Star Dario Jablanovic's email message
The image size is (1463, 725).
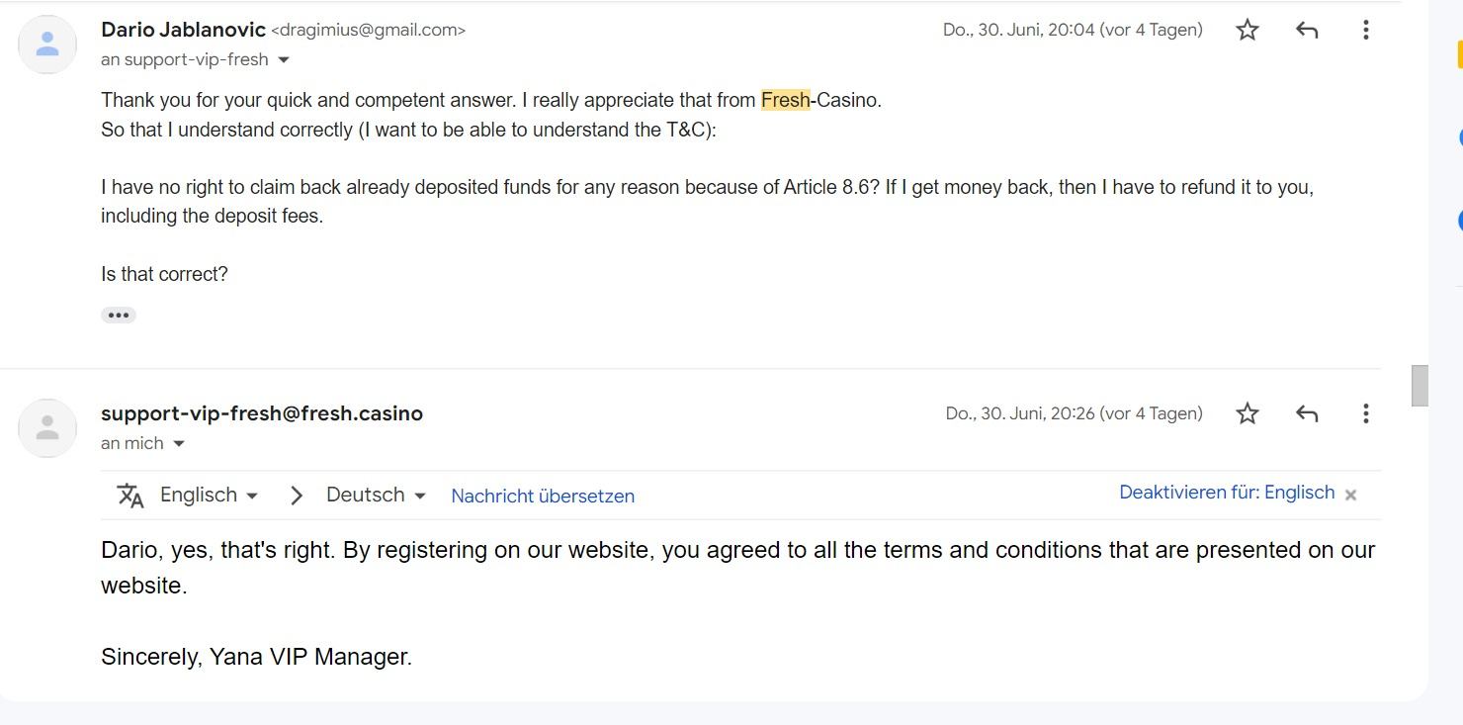[1248, 30]
